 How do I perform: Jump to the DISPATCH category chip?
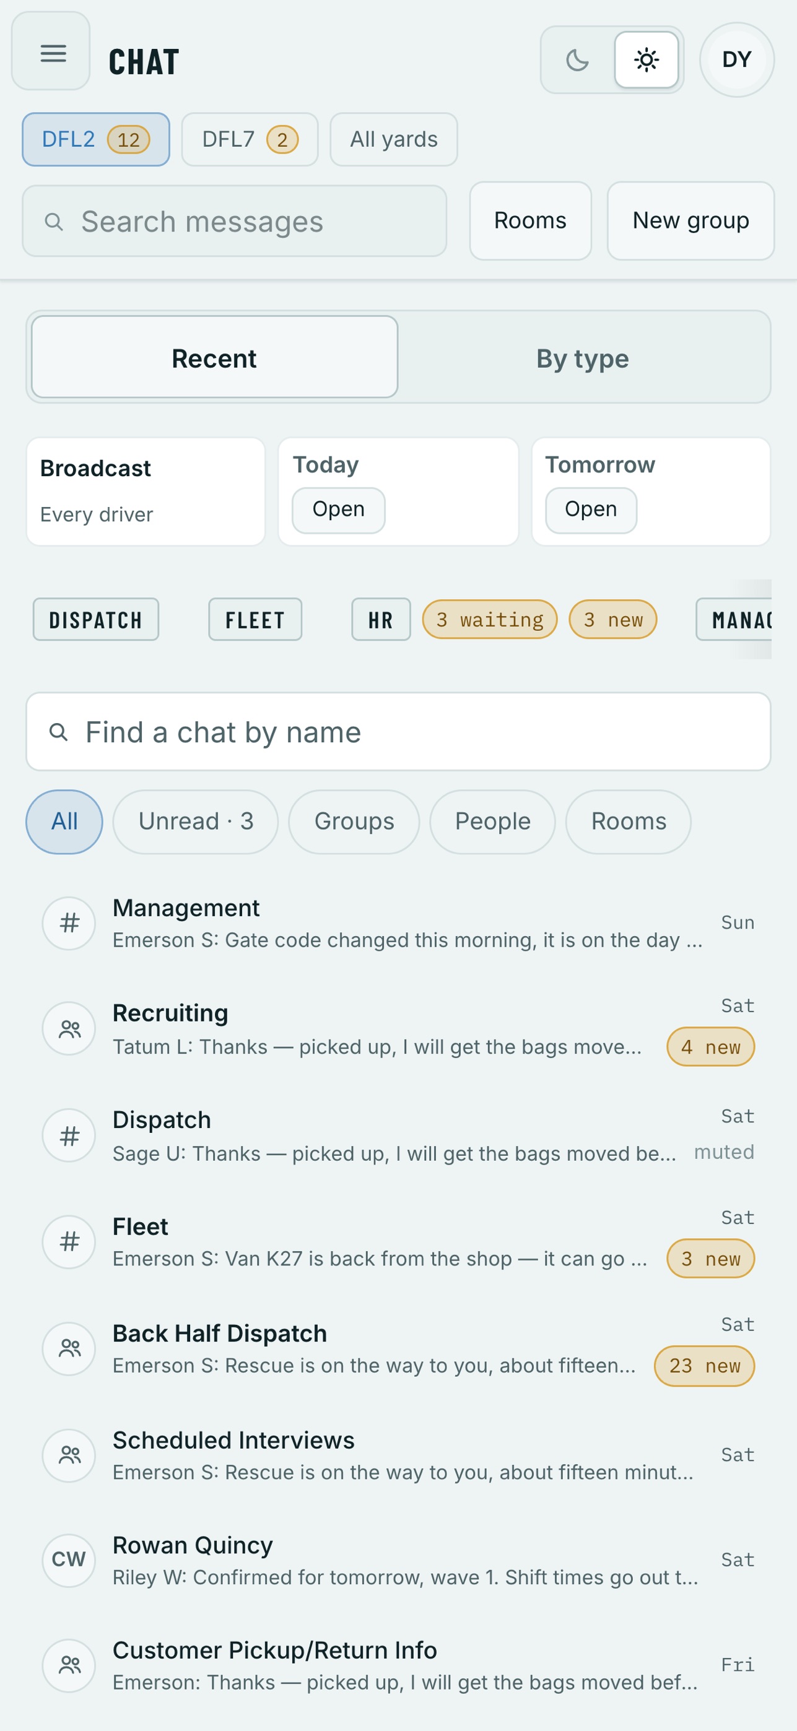[x=96, y=620]
